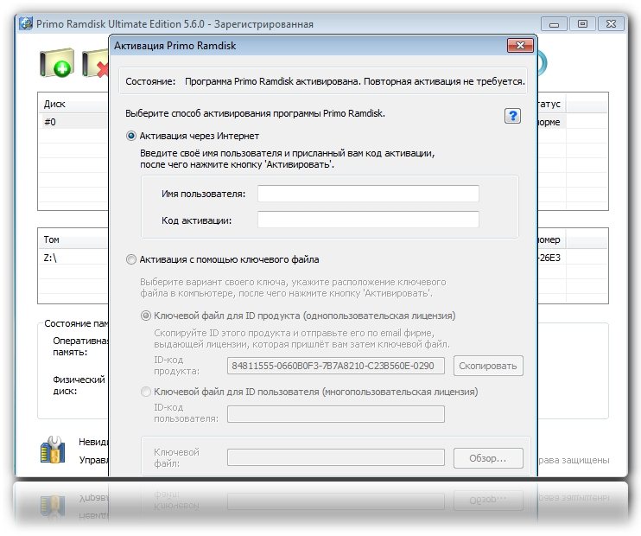The image size is (641, 536).
Task: Choose Ключевой файл для ID пользователя
Action: click(145, 392)
